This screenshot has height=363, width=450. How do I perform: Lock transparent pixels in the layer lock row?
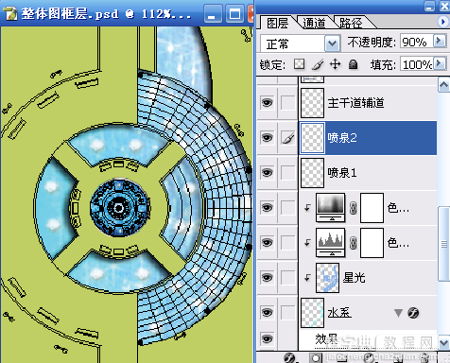(299, 64)
